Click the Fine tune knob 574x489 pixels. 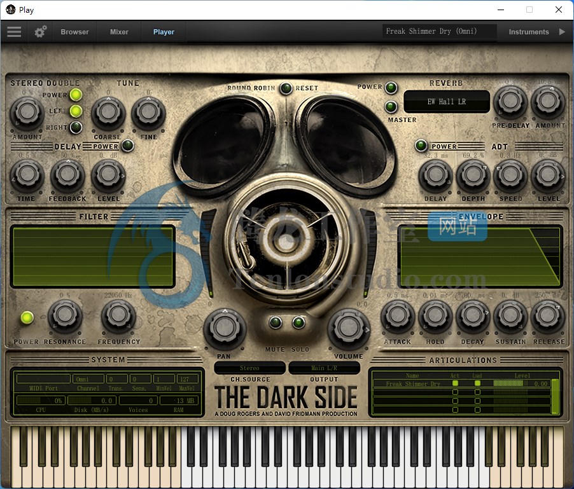148,113
